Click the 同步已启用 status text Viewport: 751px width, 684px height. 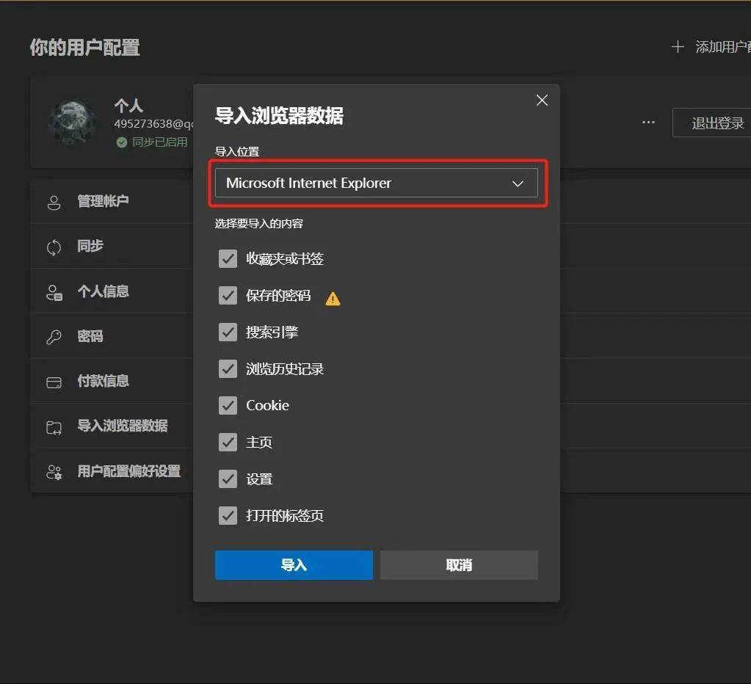pos(159,142)
